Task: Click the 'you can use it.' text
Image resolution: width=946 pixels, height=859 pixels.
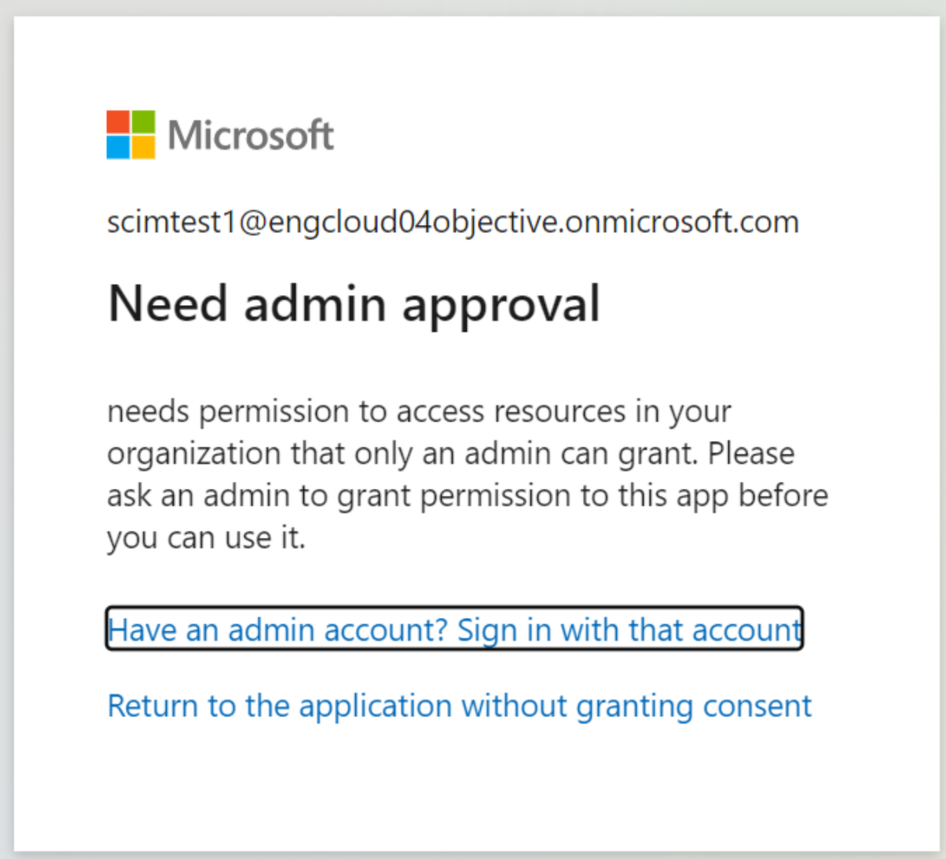Action: click(206, 538)
